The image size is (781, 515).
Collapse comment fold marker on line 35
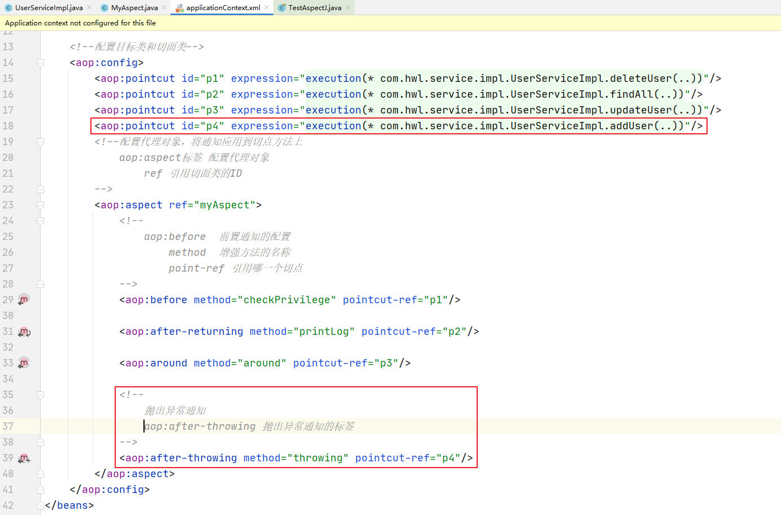pos(40,395)
